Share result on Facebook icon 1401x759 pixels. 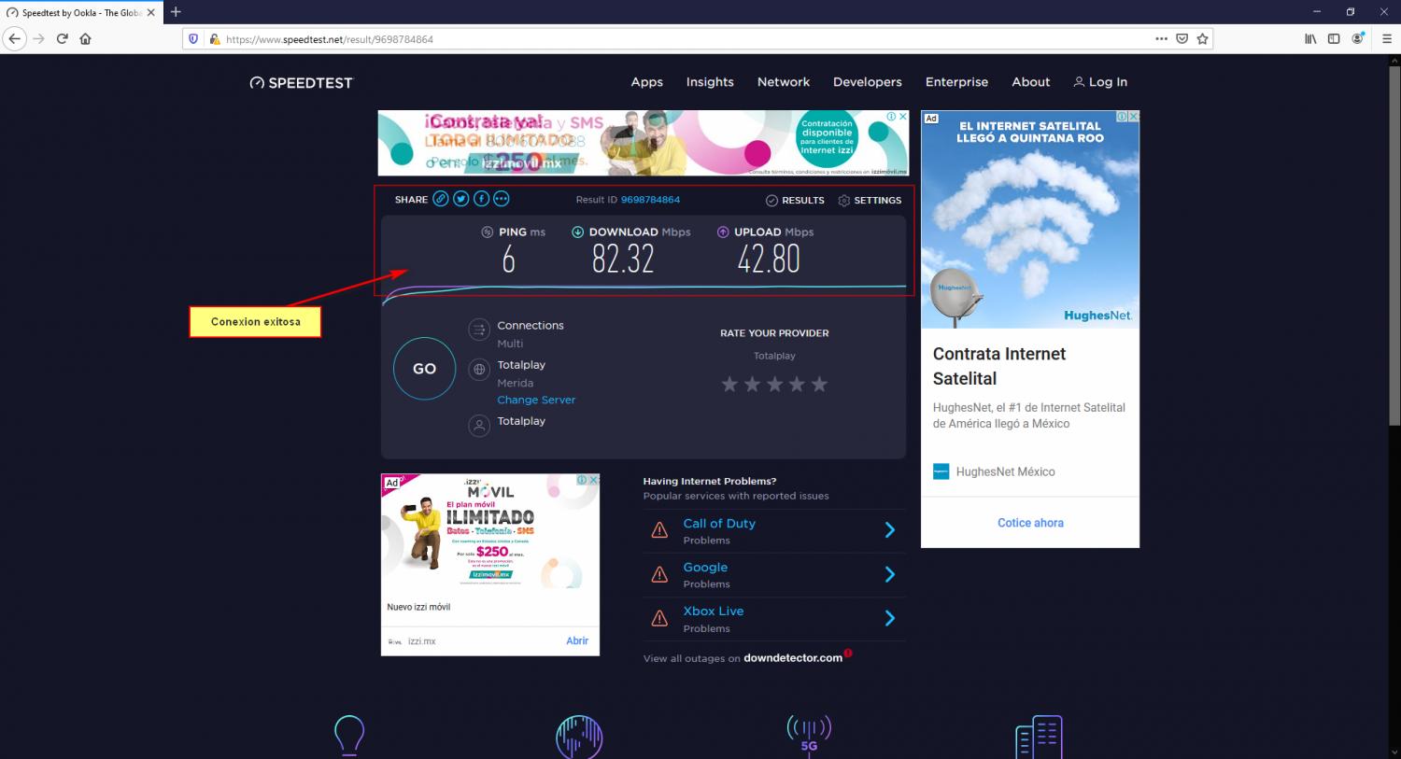tap(481, 199)
